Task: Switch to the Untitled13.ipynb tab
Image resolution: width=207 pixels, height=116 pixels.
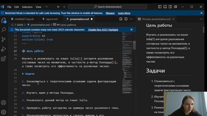Action: (24, 19)
